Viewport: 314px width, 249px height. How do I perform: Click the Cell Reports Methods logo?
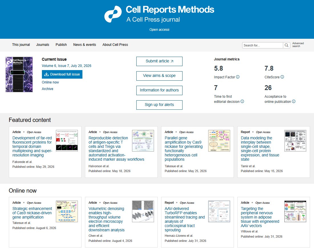coord(159,14)
